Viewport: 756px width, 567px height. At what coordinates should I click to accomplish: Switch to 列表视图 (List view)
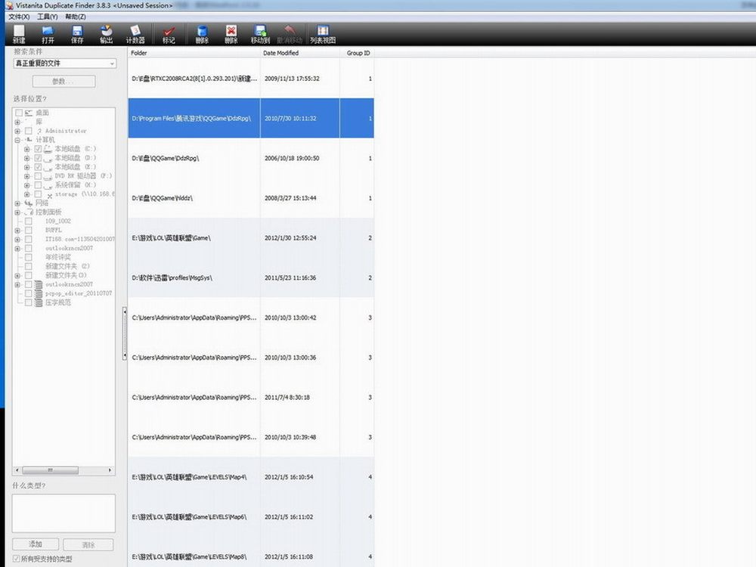(322, 34)
